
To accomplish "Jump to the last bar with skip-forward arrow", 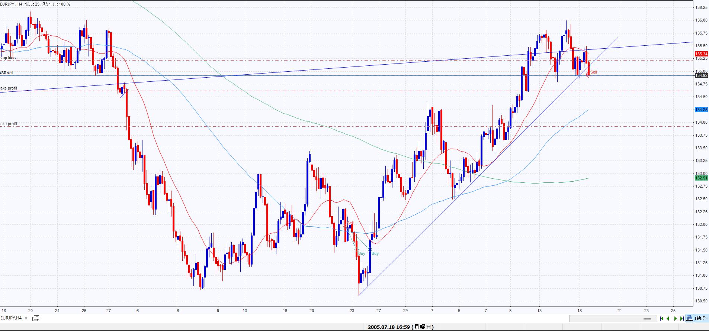I will click(682, 318).
